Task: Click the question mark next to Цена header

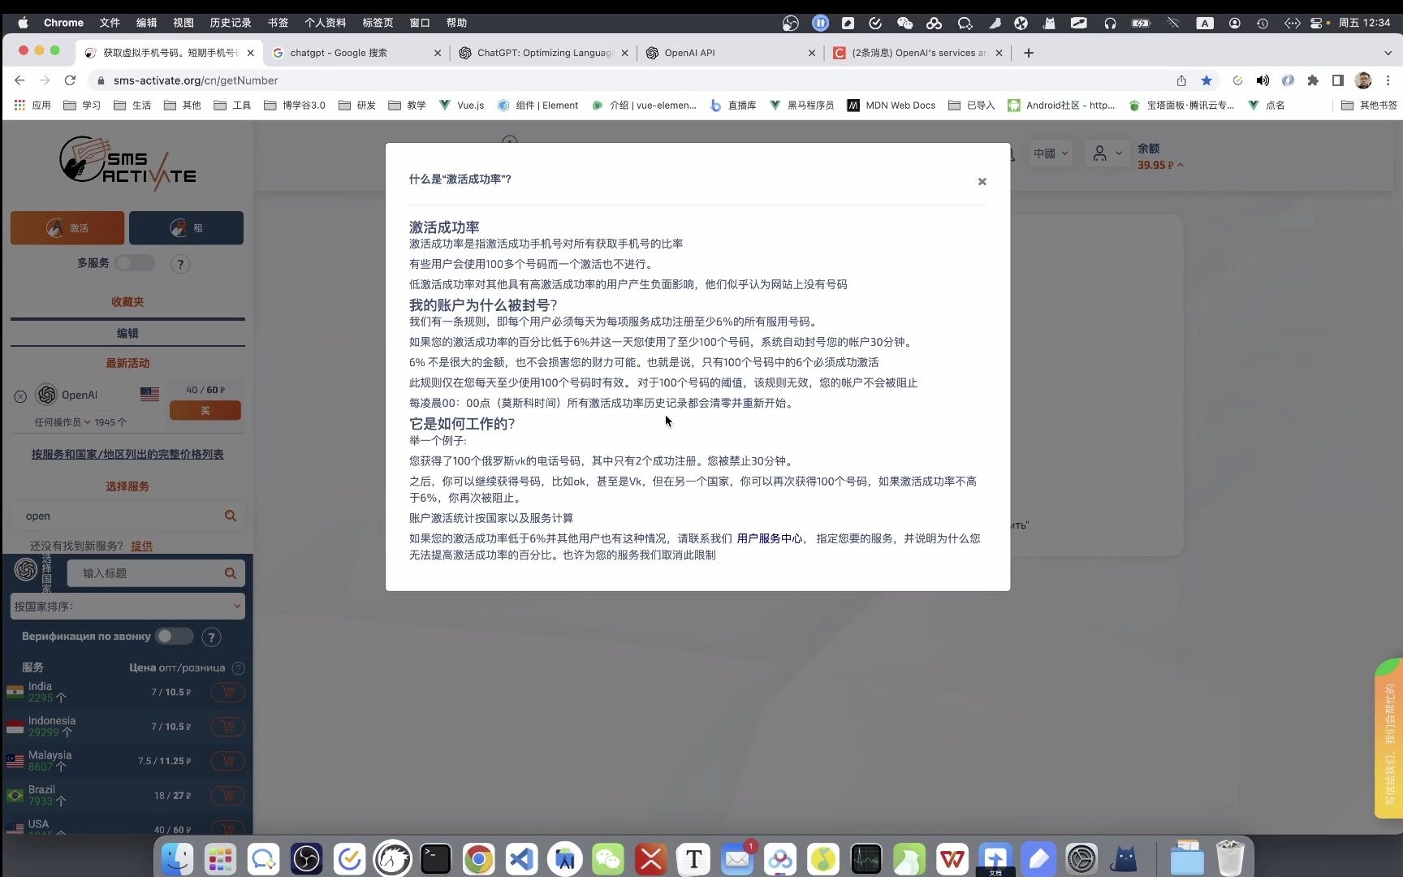Action: (238, 667)
